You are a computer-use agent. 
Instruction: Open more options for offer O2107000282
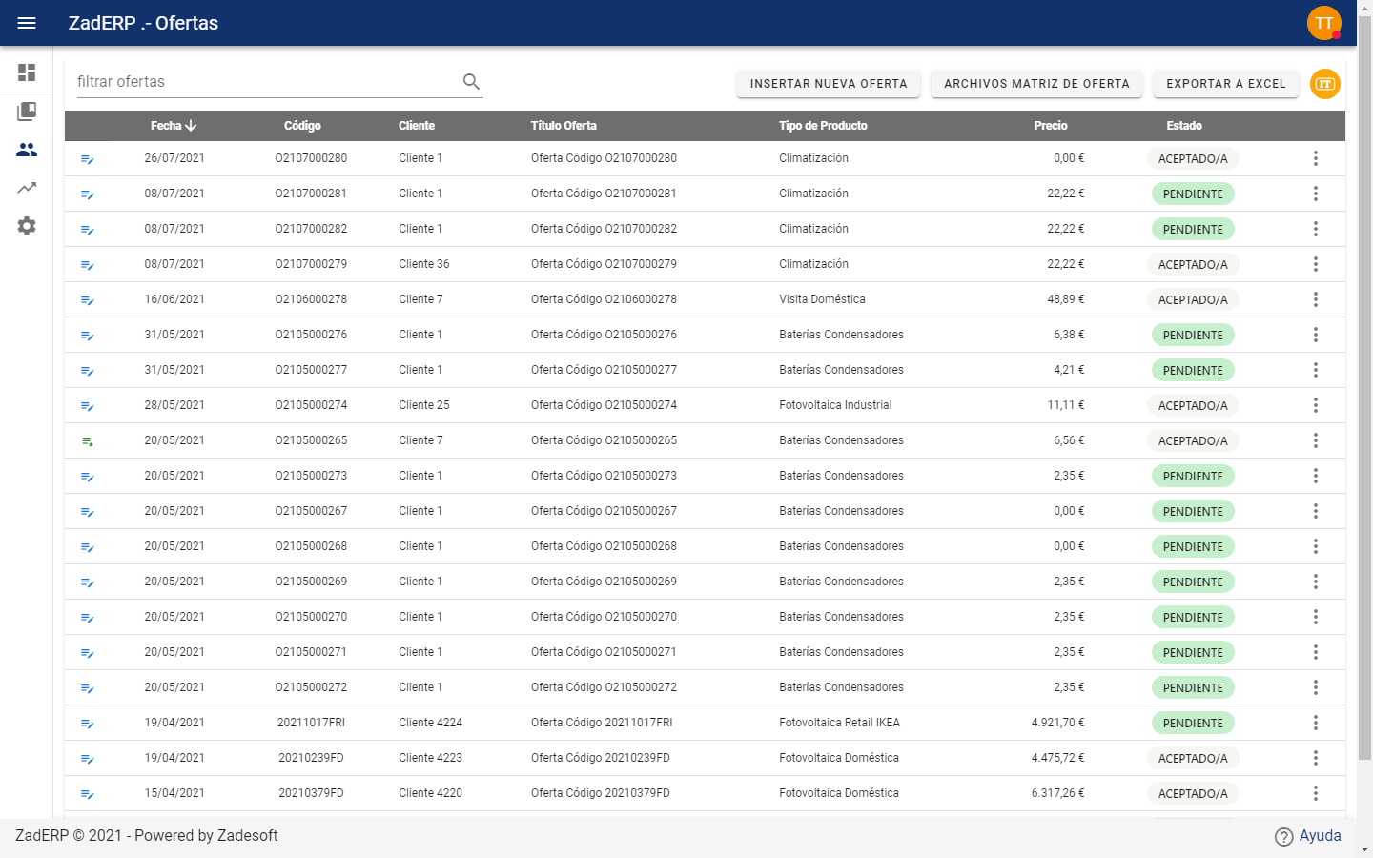pyautogui.click(x=1316, y=229)
